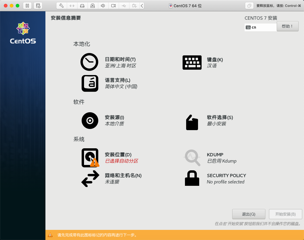Open 软件选择(S) settings label
The height and width of the screenshot is (240, 304).
pos(220,117)
